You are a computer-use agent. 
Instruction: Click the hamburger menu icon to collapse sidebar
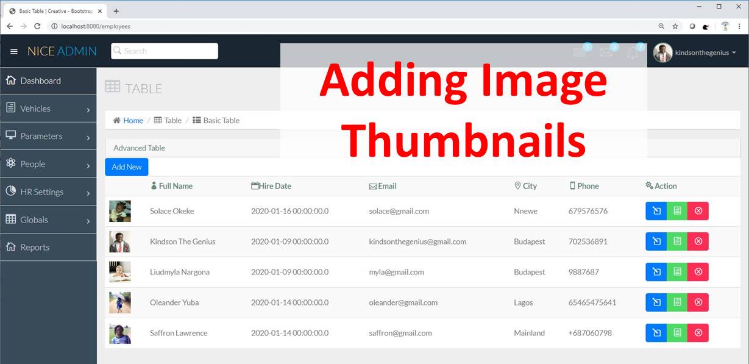tap(14, 51)
